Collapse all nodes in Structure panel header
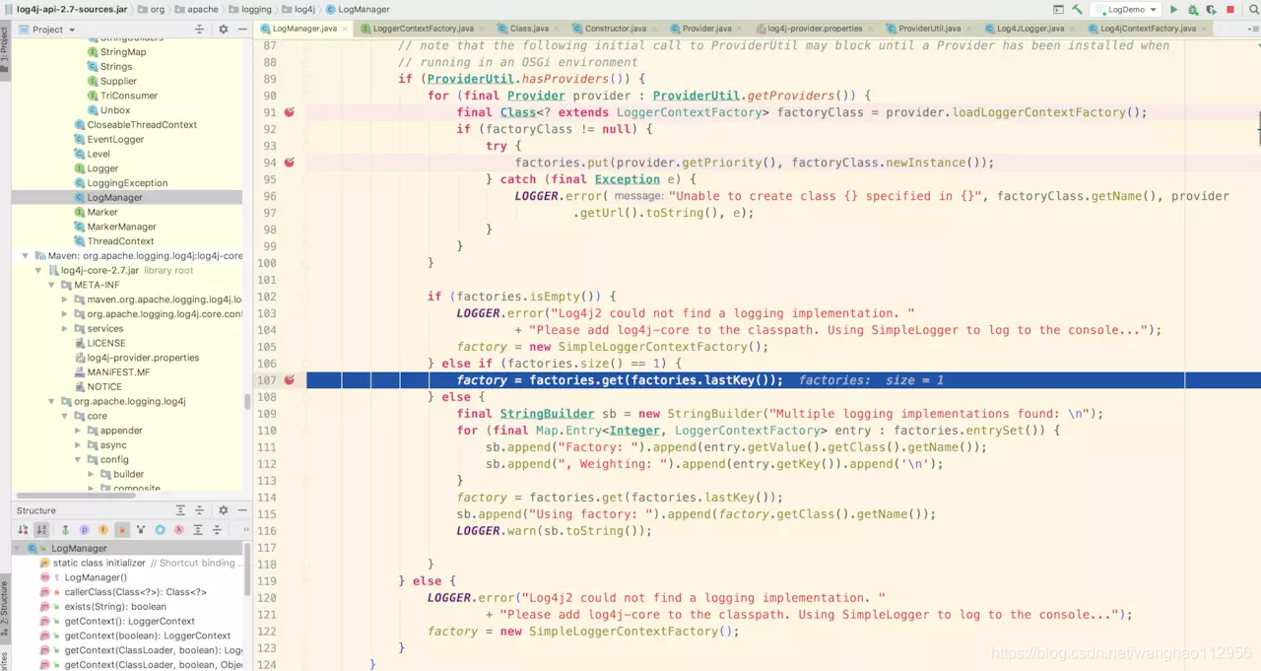Image resolution: width=1261 pixels, height=671 pixels. coord(200,510)
